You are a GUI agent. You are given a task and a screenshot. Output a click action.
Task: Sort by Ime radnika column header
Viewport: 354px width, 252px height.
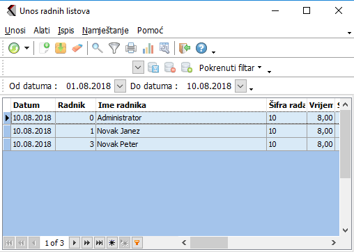[x=181, y=105]
